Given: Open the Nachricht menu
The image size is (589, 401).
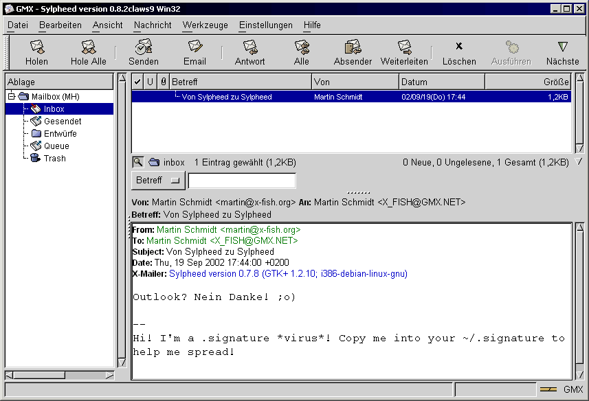Looking at the screenshot, I should (x=153, y=25).
